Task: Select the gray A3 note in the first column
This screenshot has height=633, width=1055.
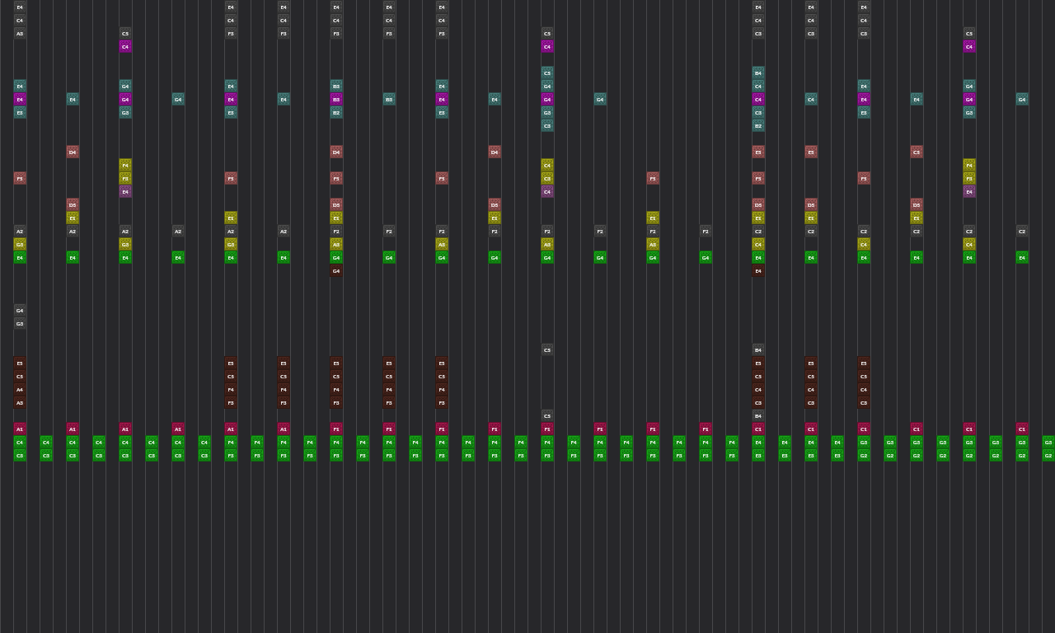Action: click(x=19, y=33)
